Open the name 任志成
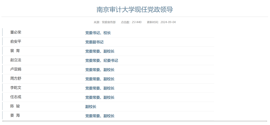Screen dimensions: 270x125 [16, 97]
